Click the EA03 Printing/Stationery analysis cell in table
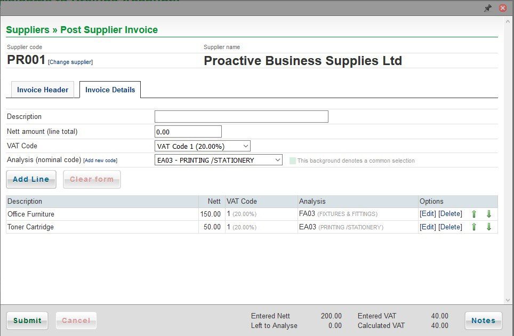 click(358, 227)
